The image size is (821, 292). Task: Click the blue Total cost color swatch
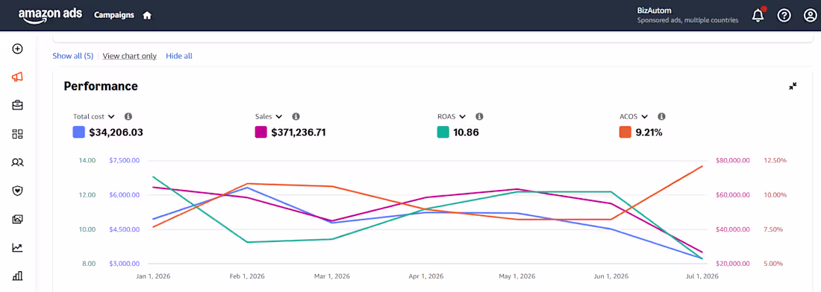(x=79, y=132)
